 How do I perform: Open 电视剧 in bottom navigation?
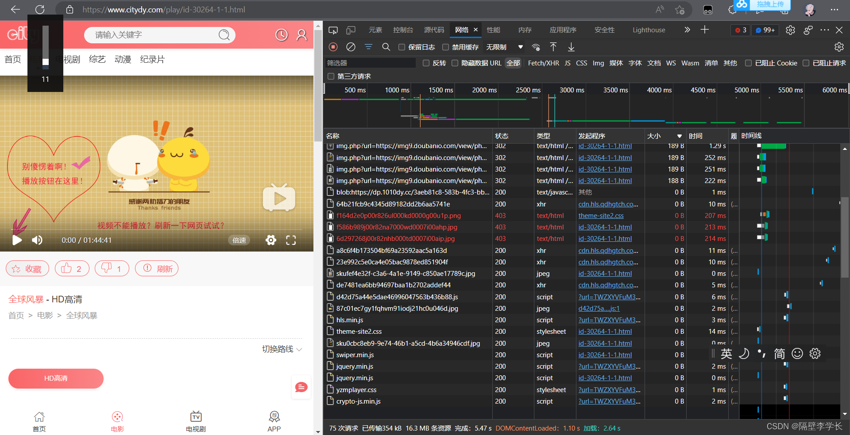pos(196,422)
